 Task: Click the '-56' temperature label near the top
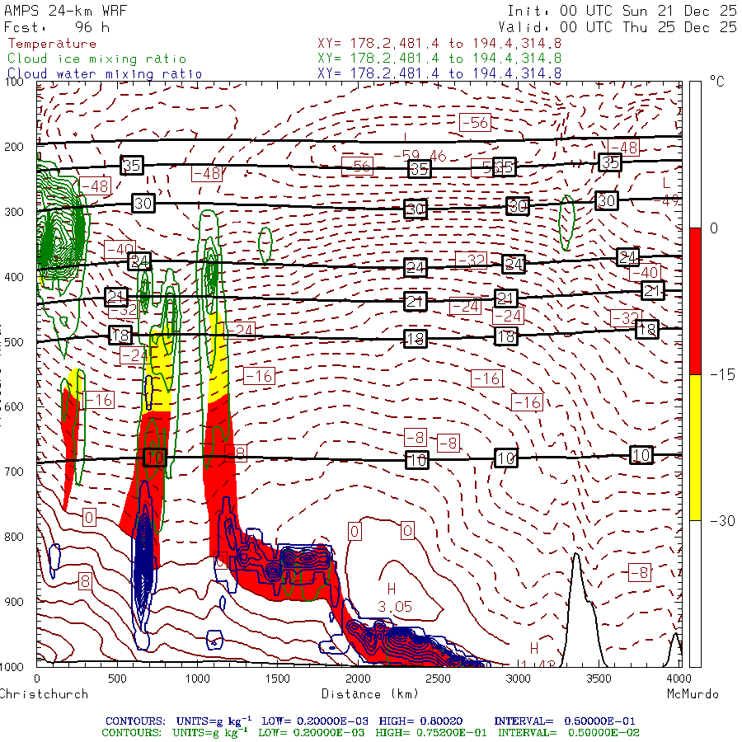475,123
